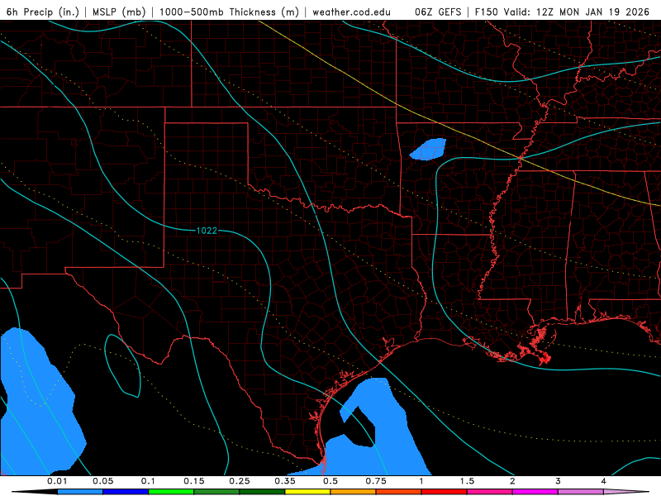Click the legend value 0.5
The image size is (661, 496).
click(x=330, y=481)
